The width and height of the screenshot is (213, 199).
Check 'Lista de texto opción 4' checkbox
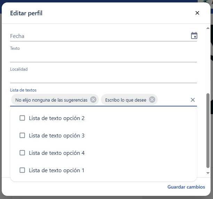[x=22, y=153]
